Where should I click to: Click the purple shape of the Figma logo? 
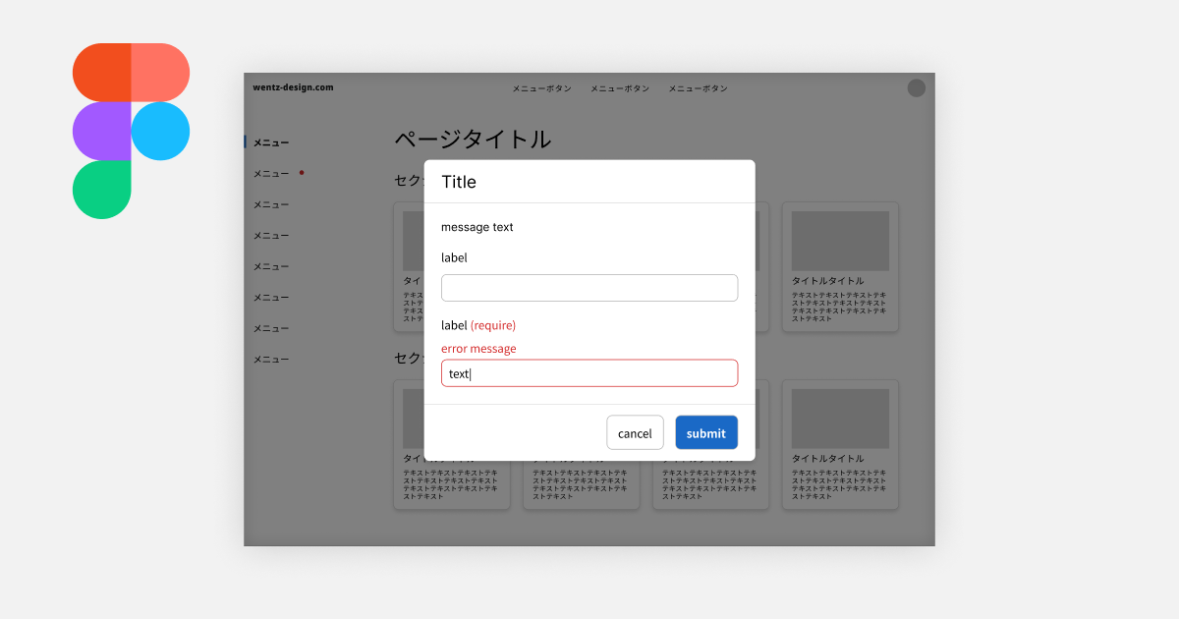tap(101, 129)
